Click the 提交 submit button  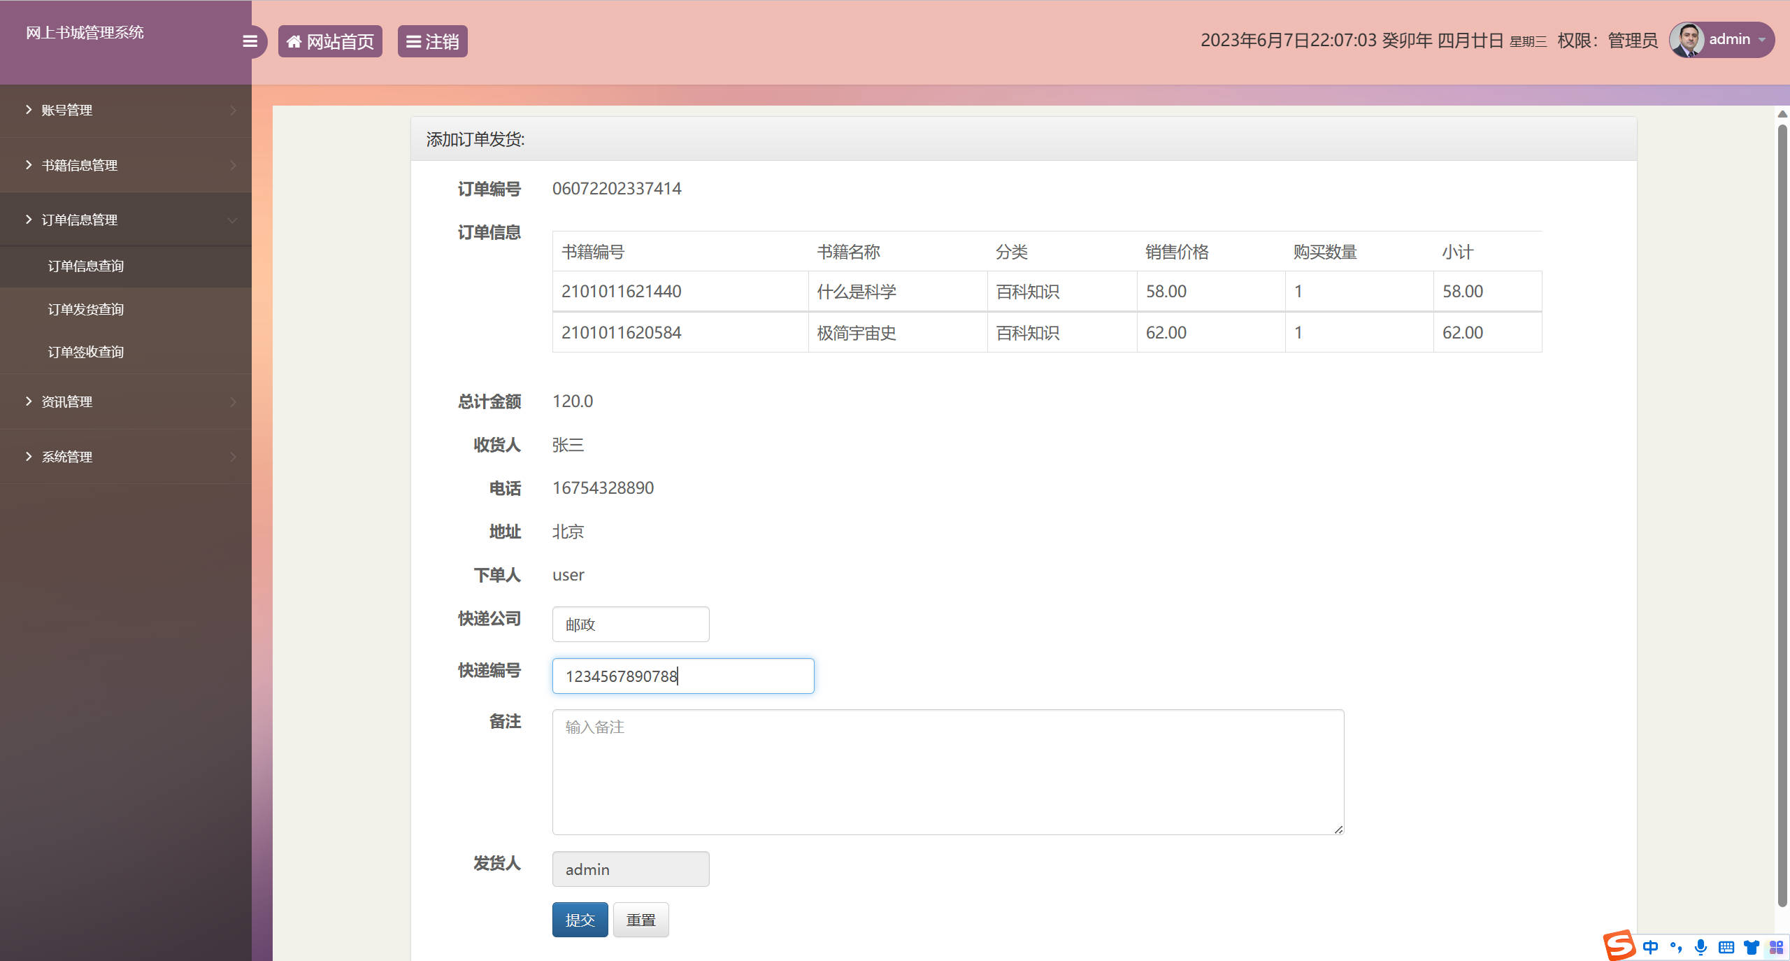pyautogui.click(x=580, y=920)
